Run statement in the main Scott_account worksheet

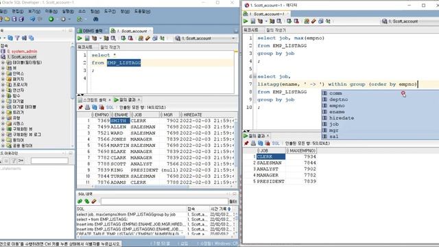(x=80, y=38)
